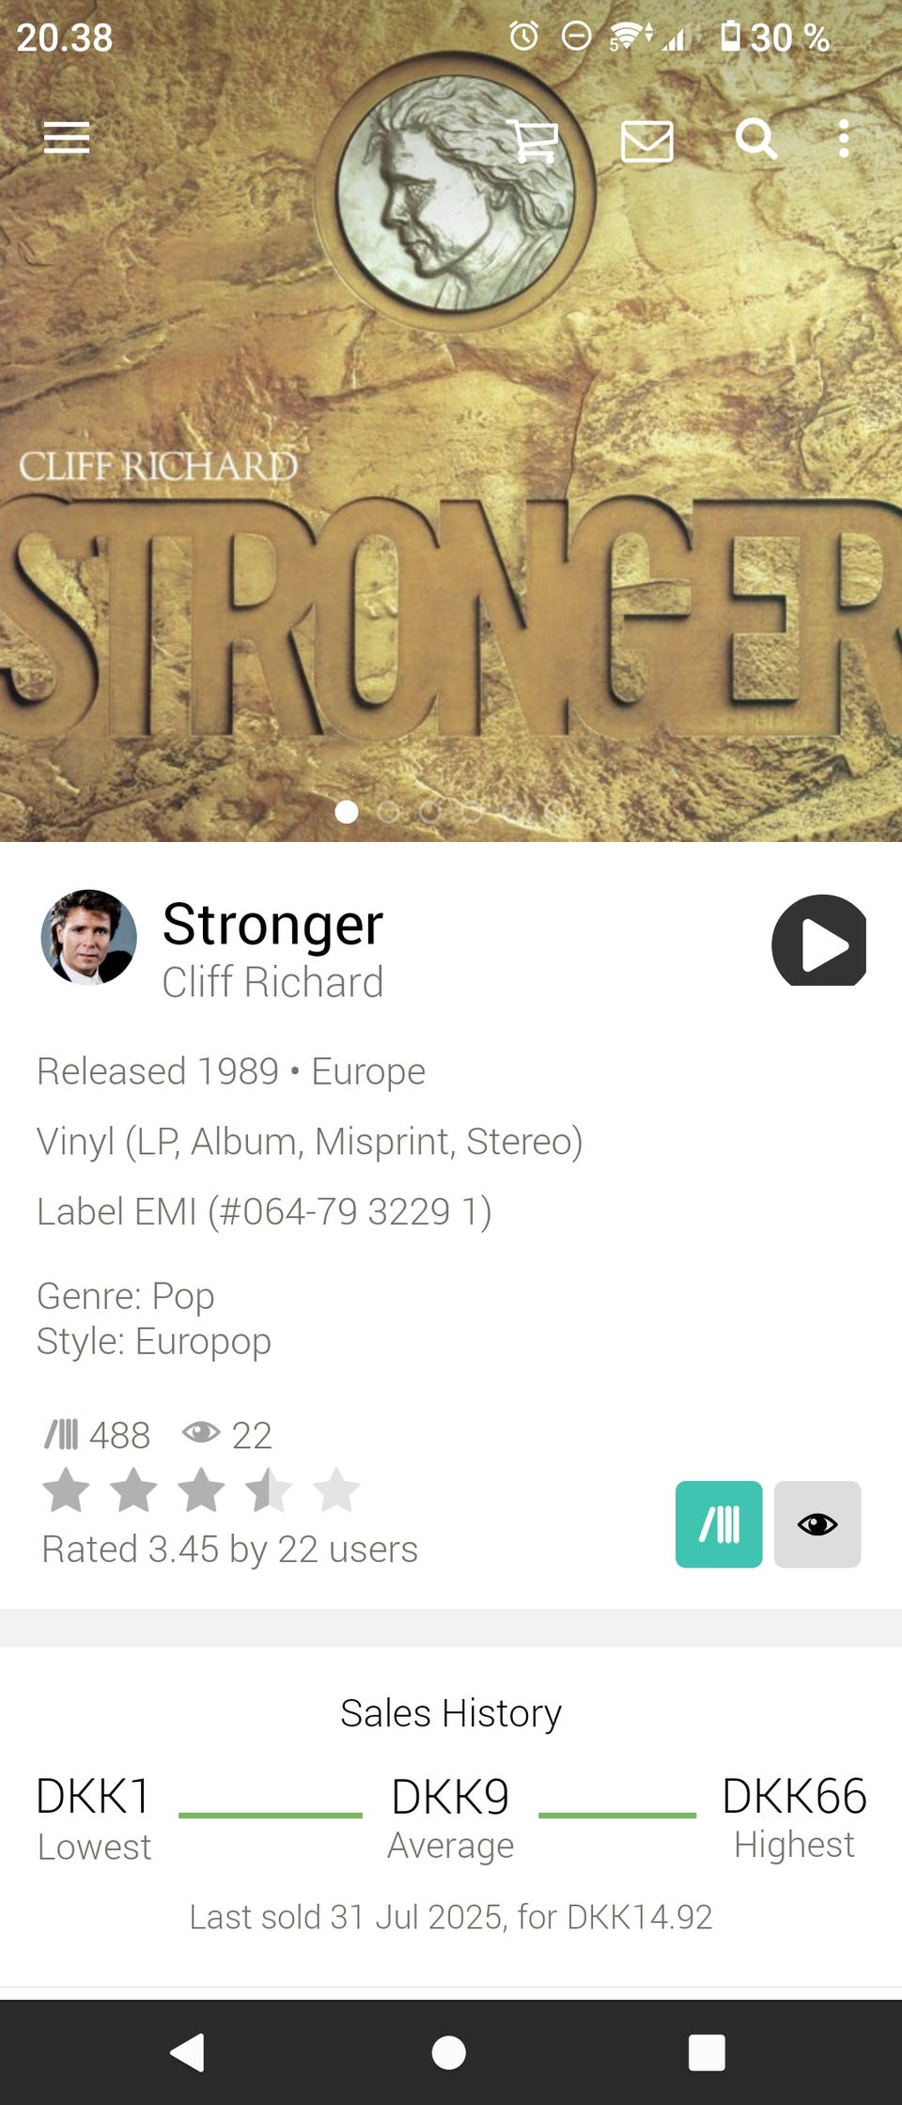Tap Android back navigation button
The width and height of the screenshot is (902, 2105).
(187, 2052)
